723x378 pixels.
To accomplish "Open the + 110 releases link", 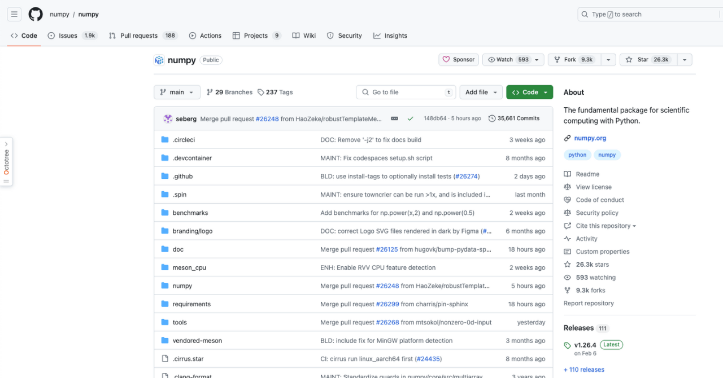I will point(584,370).
